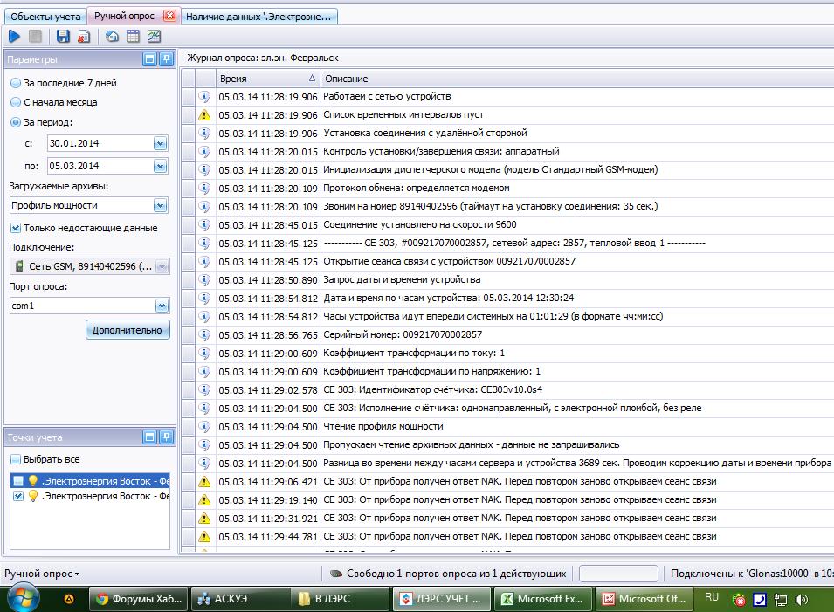
Task: Click end date field 05.03.2014
Action: point(100,167)
